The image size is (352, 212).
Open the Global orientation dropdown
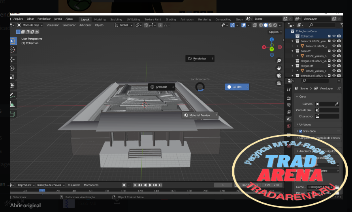pos(124,25)
